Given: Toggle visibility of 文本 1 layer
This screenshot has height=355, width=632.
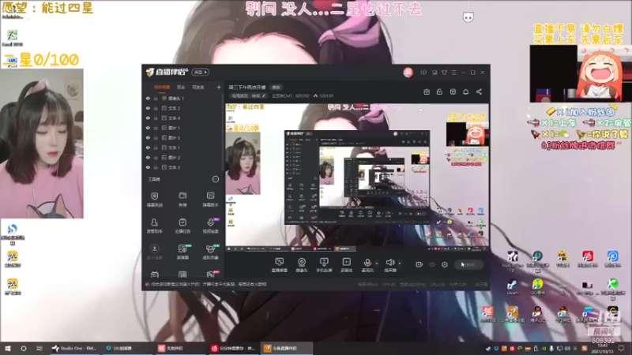Looking at the screenshot, I should [x=148, y=148].
